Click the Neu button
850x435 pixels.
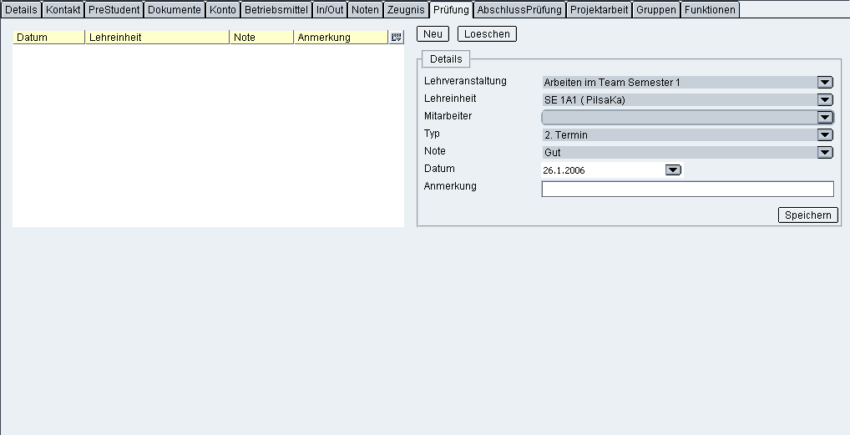(x=433, y=33)
